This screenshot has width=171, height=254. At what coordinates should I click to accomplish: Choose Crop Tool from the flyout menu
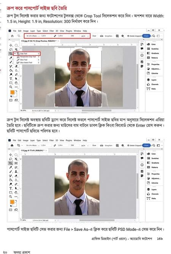tap(27, 54)
